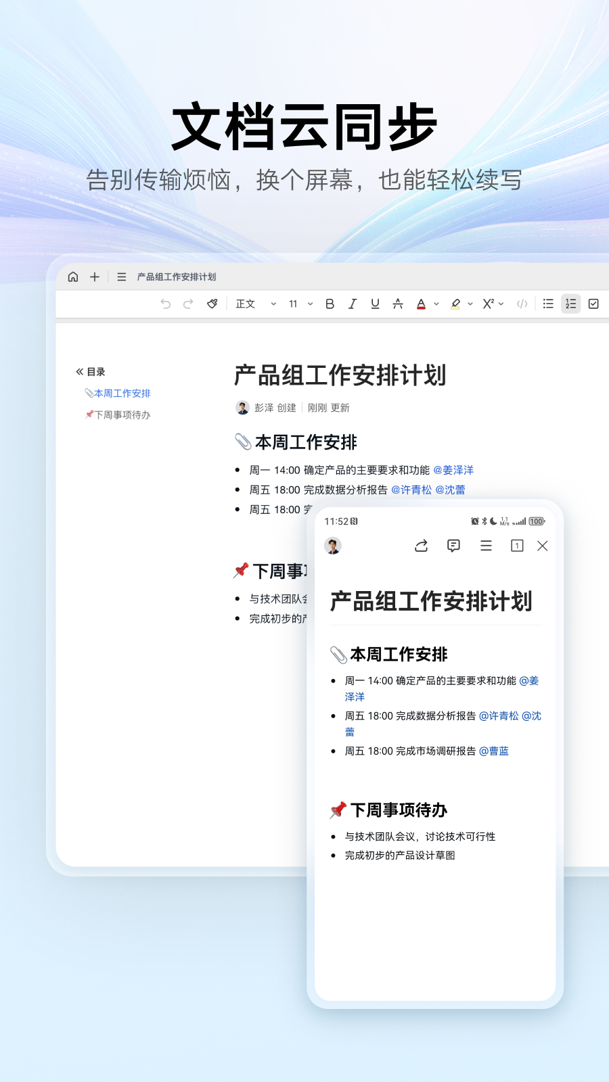The width and height of the screenshot is (609, 1082).
Task: Tap phone document title 产品组工作安排计划
Action: 431,601
